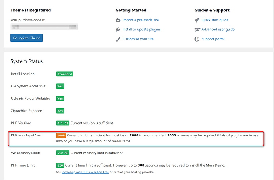Go to the Customize your site link
Viewport: 274px width, 180px height.
coord(138,39)
